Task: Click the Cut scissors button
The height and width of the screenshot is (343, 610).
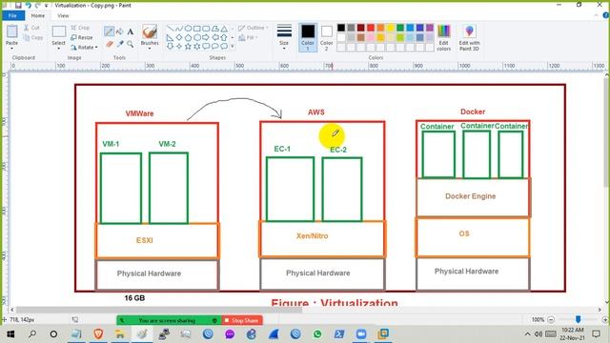Action: click(31, 28)
